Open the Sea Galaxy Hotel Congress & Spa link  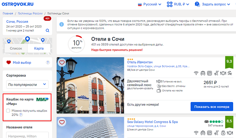[x=152, y=122]
